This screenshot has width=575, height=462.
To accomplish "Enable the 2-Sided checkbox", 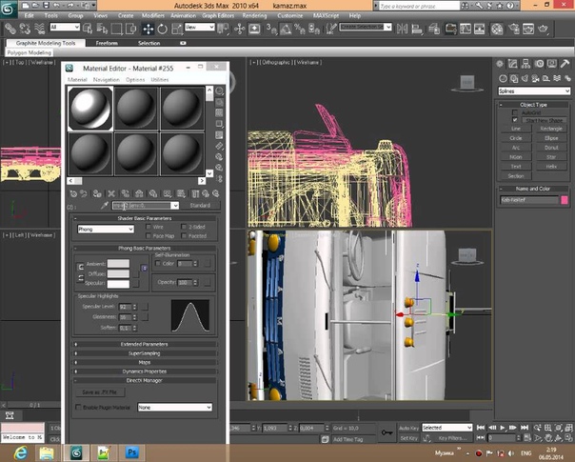I will [184, 227].
